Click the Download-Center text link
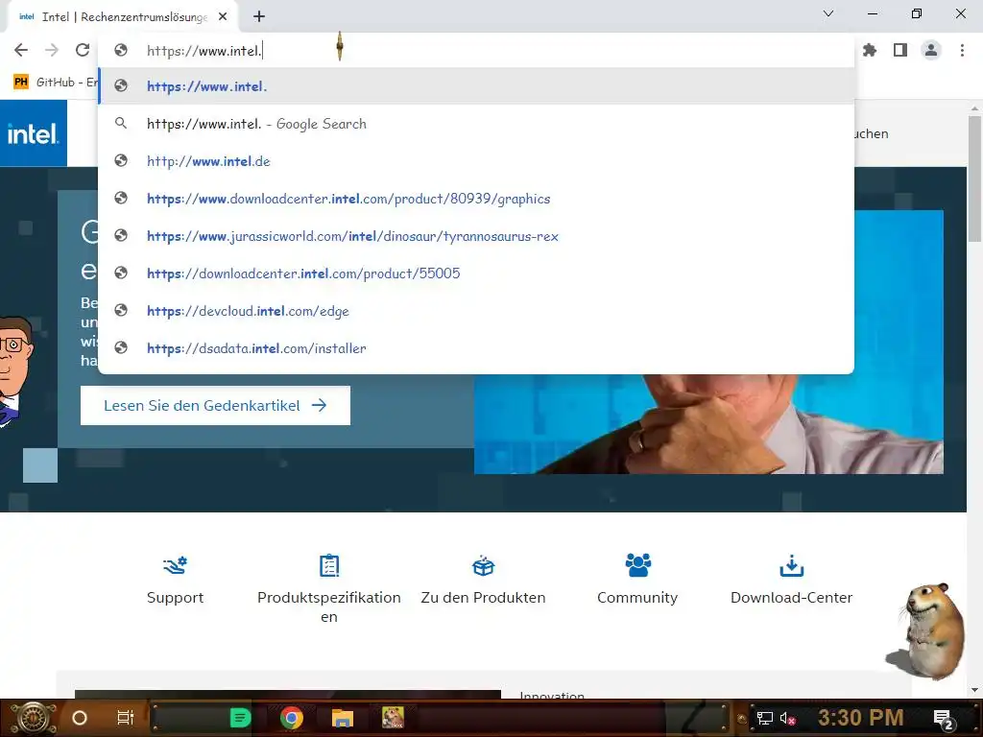983x737 pixels. click(x=791, y=598)
